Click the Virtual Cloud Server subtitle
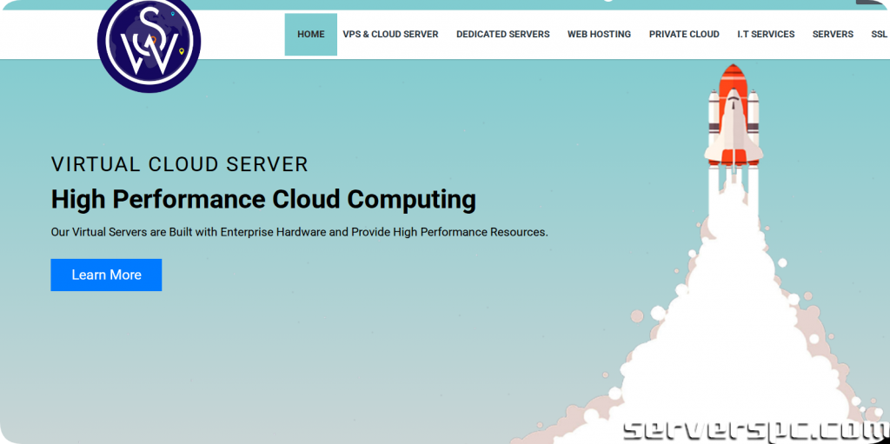 (179, 164)
